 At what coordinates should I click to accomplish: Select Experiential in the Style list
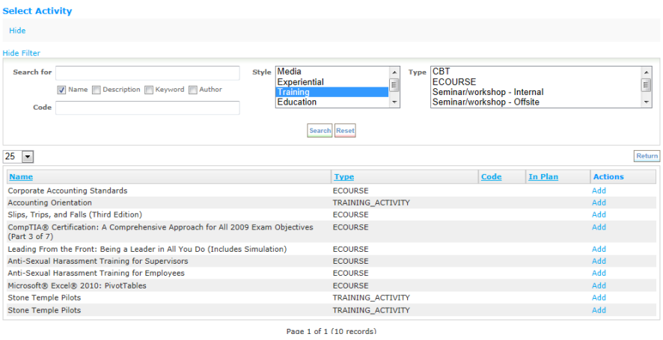[x=332, y=82]
